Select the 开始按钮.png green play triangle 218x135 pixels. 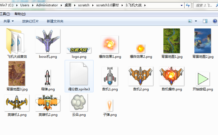click(203, 79)
